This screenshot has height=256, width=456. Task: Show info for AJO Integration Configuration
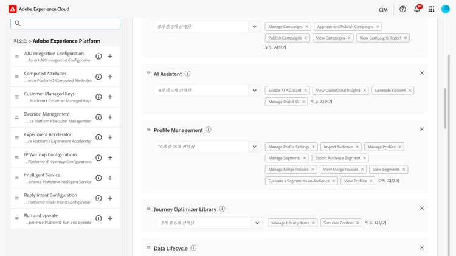point(98,57)
